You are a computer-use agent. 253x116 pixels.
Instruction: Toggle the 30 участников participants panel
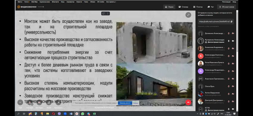tap(227, 7)
